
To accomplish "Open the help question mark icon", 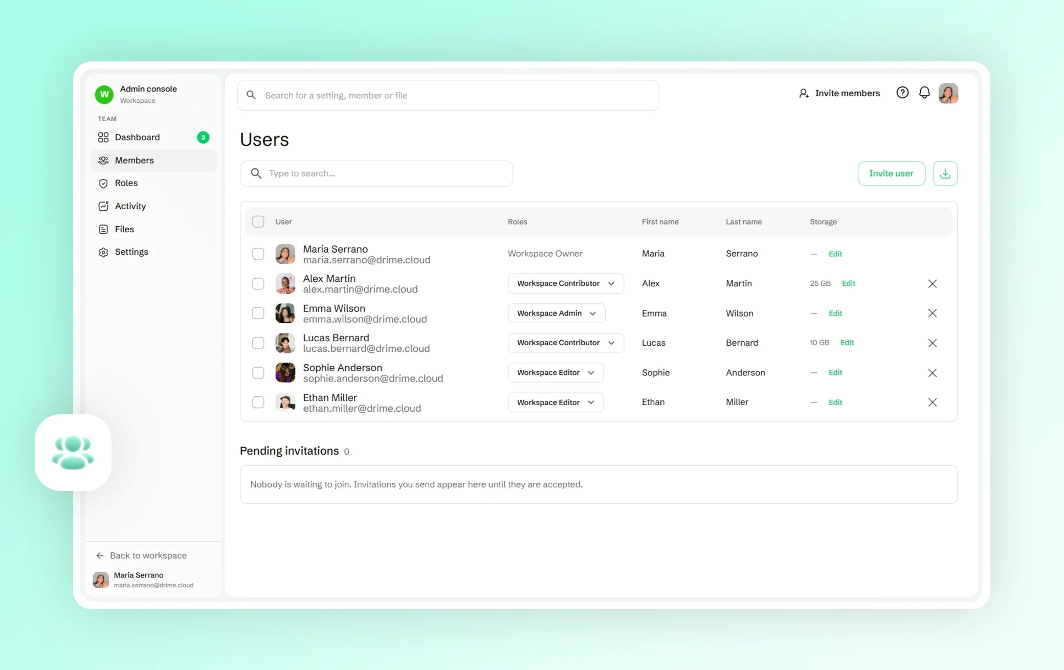I will tap(902, 93).
